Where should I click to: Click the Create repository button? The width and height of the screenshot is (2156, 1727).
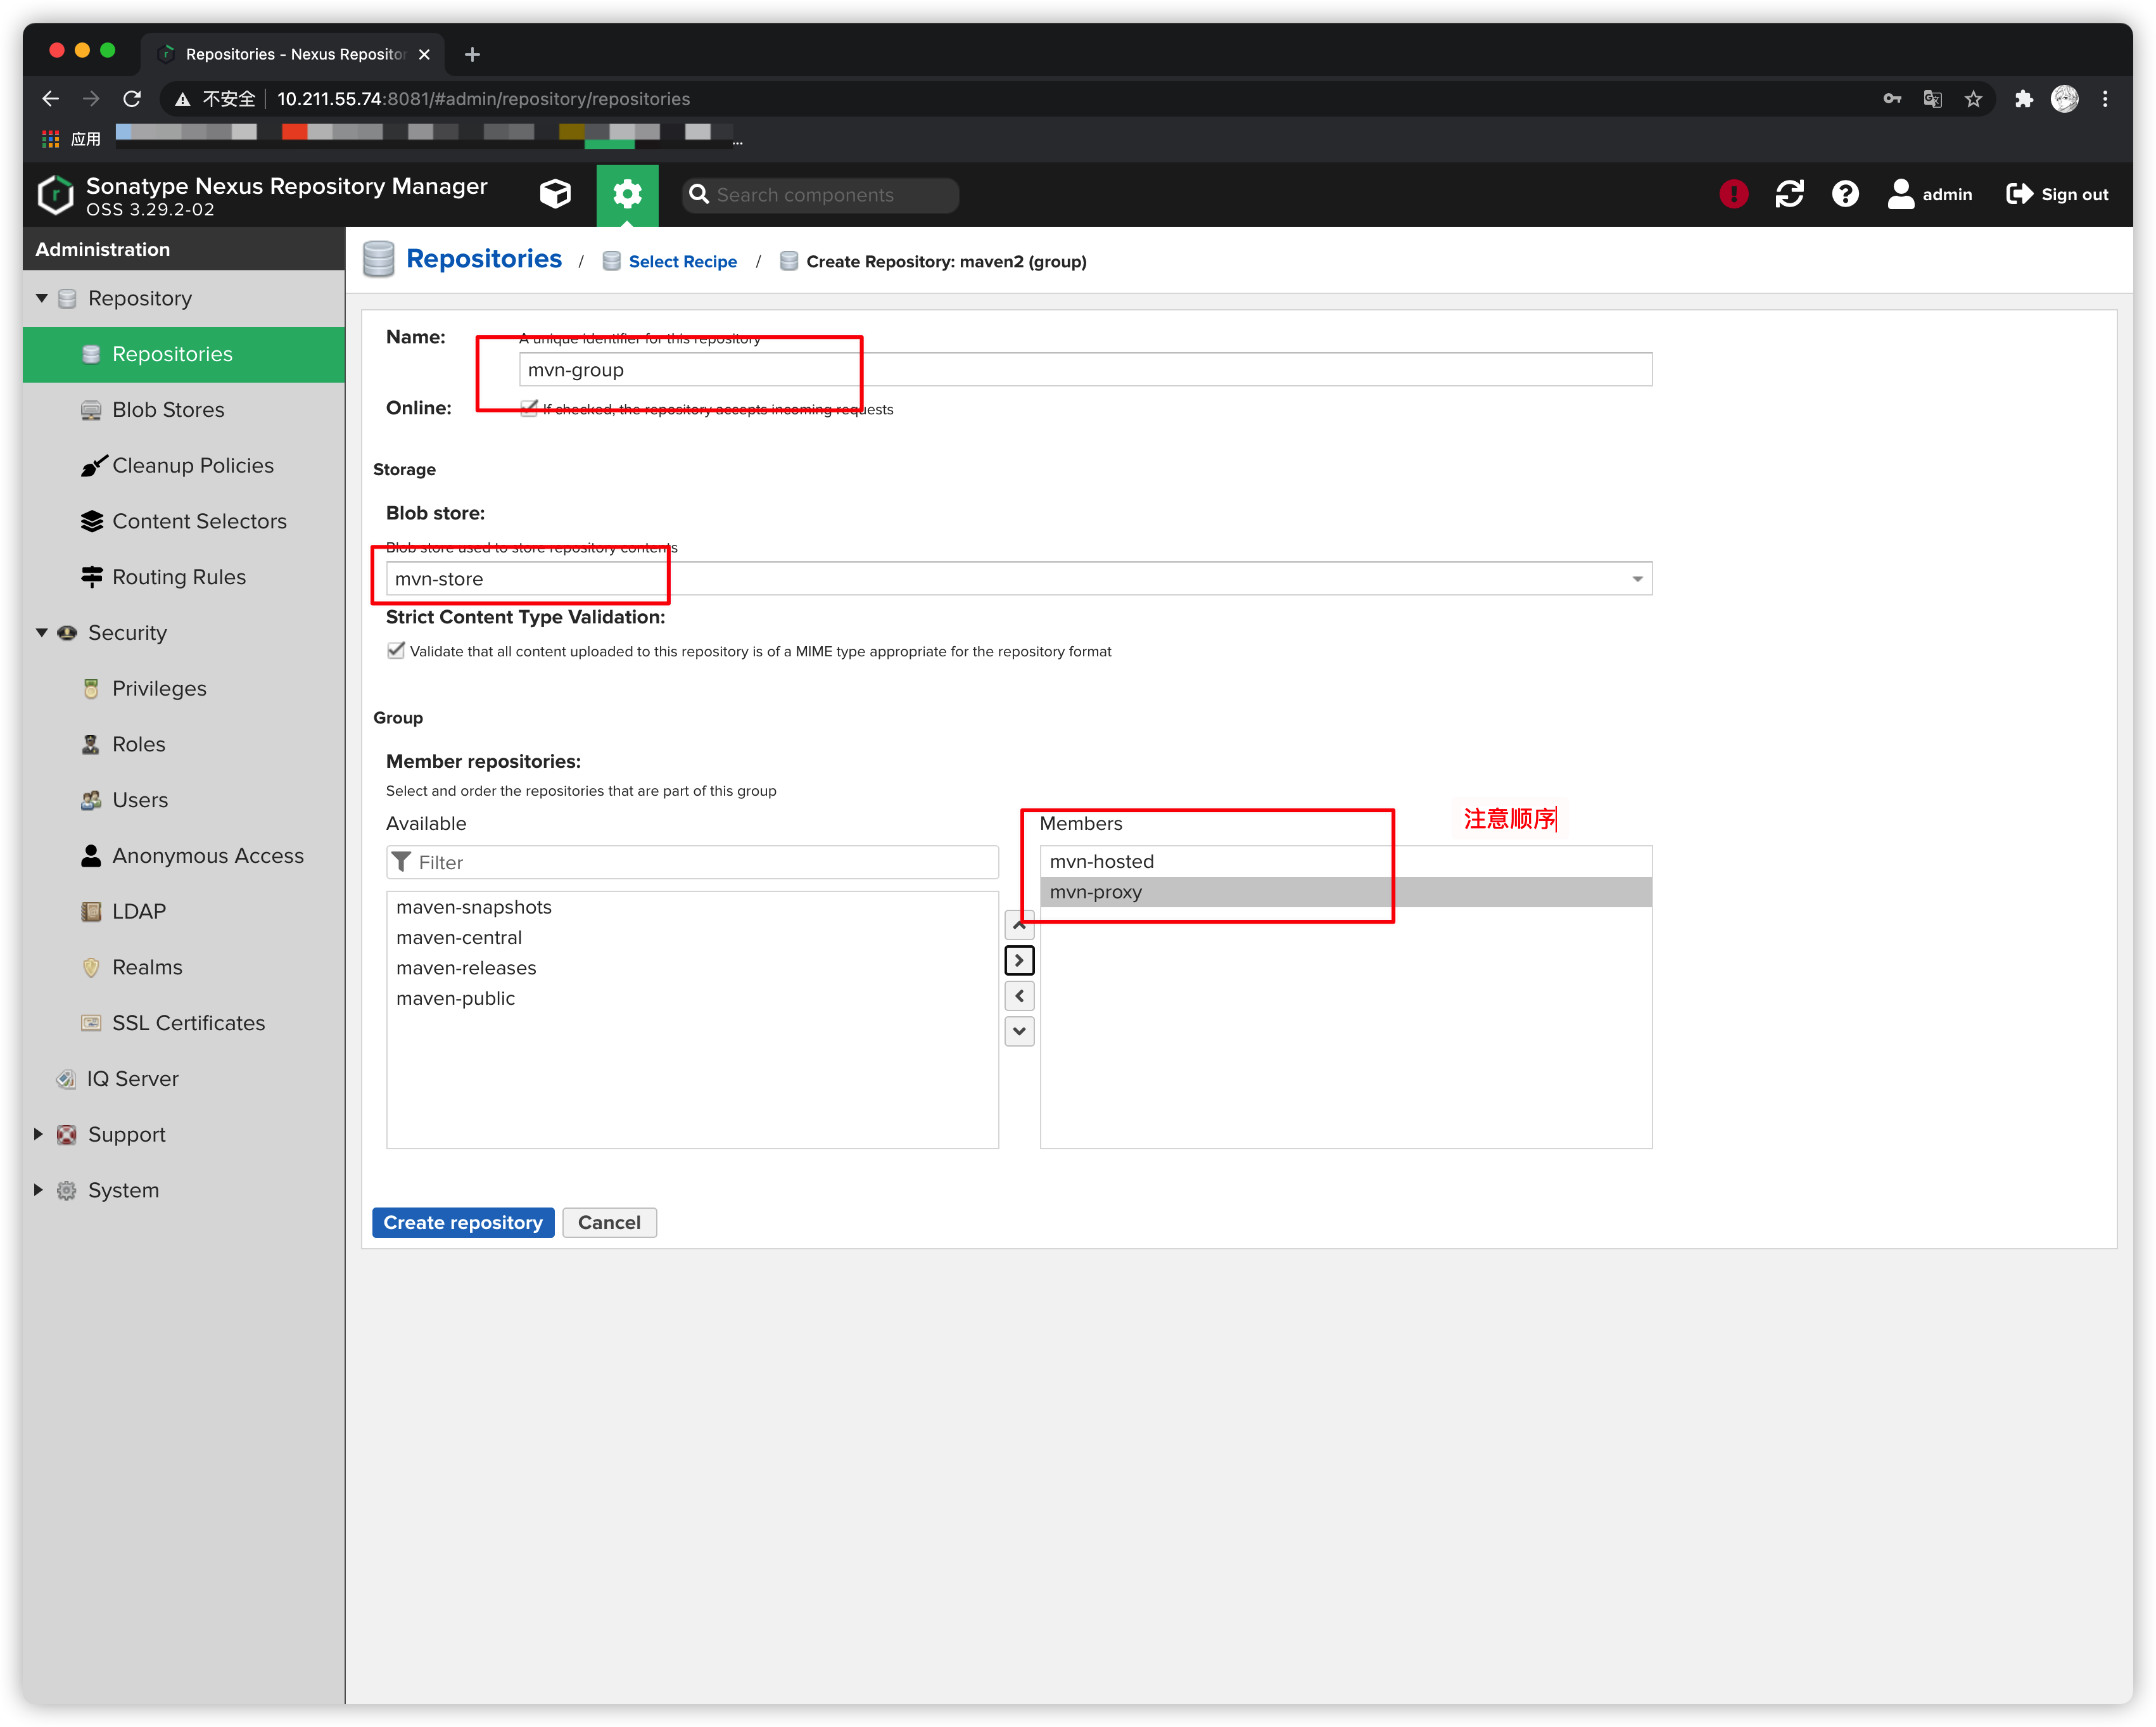pyautogui.click(x=463, y=1222)
